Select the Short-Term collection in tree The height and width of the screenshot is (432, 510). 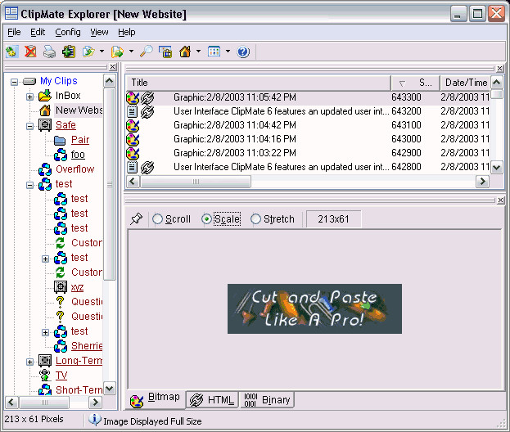[x=79, y=389]
